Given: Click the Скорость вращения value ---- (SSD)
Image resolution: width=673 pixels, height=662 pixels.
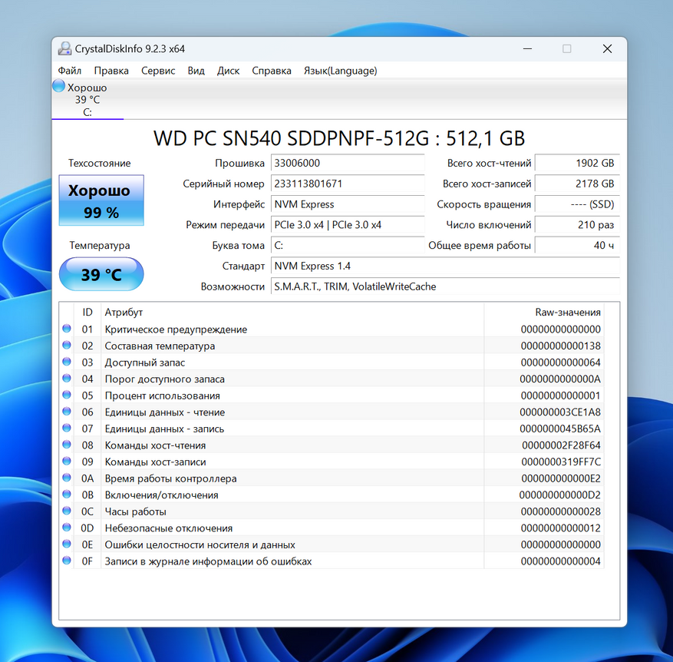Looking at the screenshot, I should tap(577, 204).
